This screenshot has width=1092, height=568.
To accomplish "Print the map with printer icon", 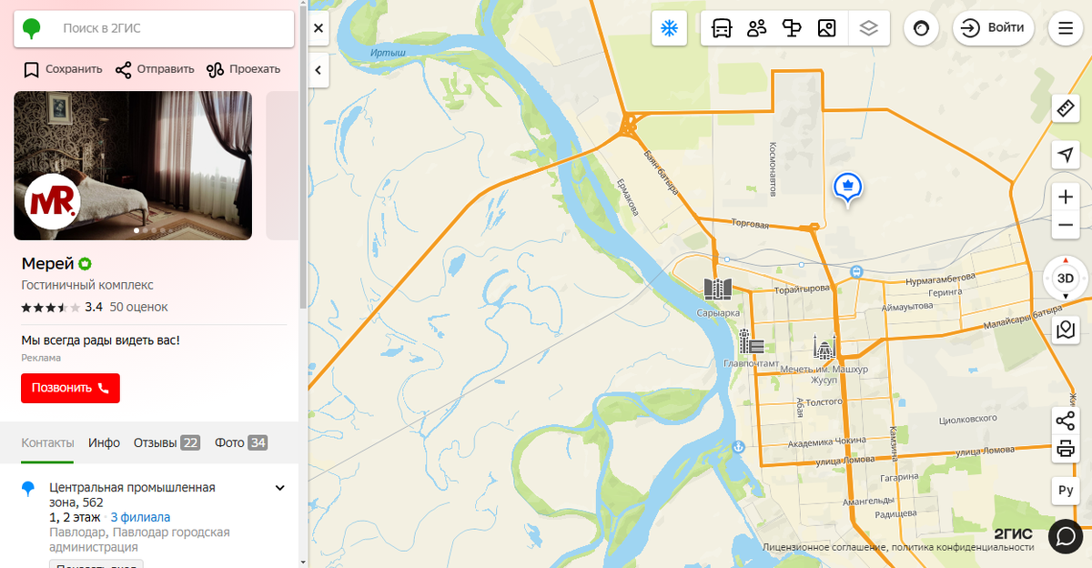I will click(x=1066, y=448).
